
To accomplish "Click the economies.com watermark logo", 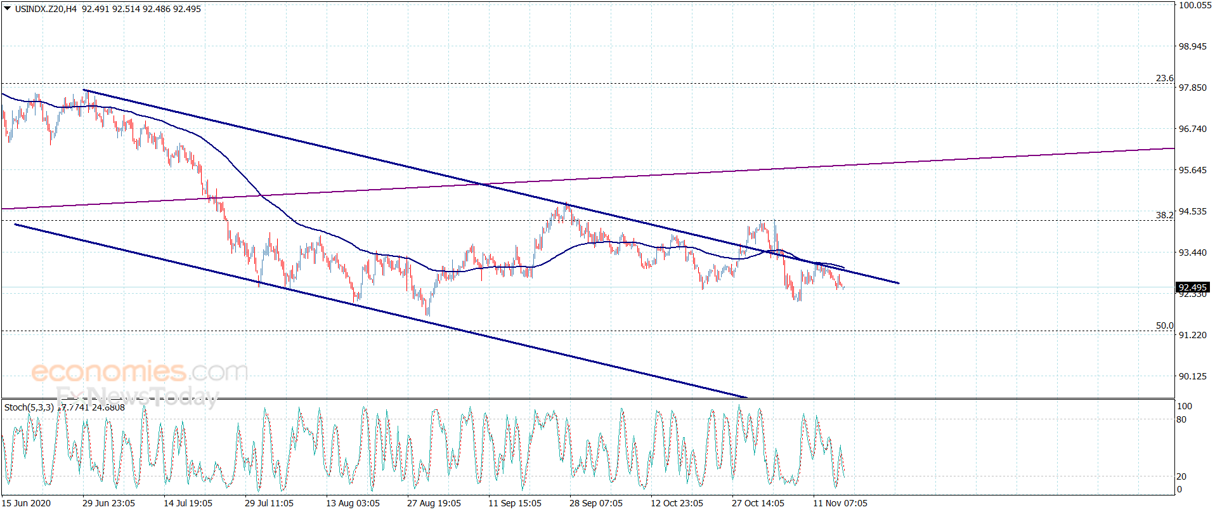I will (140, 372).
